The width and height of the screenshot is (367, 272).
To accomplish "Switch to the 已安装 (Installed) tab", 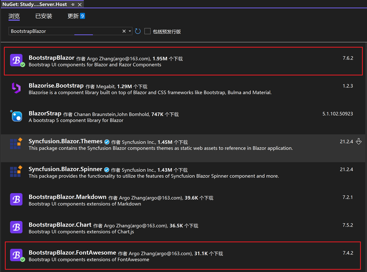I will pyautogui.click(x=44, y=16).
